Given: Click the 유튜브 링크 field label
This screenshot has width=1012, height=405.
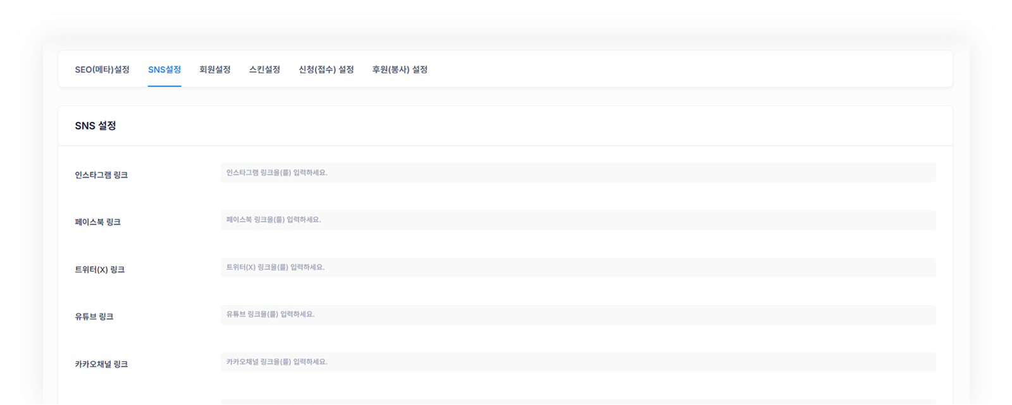Looking at the screenshot, I should pyautogui.click(x=94, y=317).
